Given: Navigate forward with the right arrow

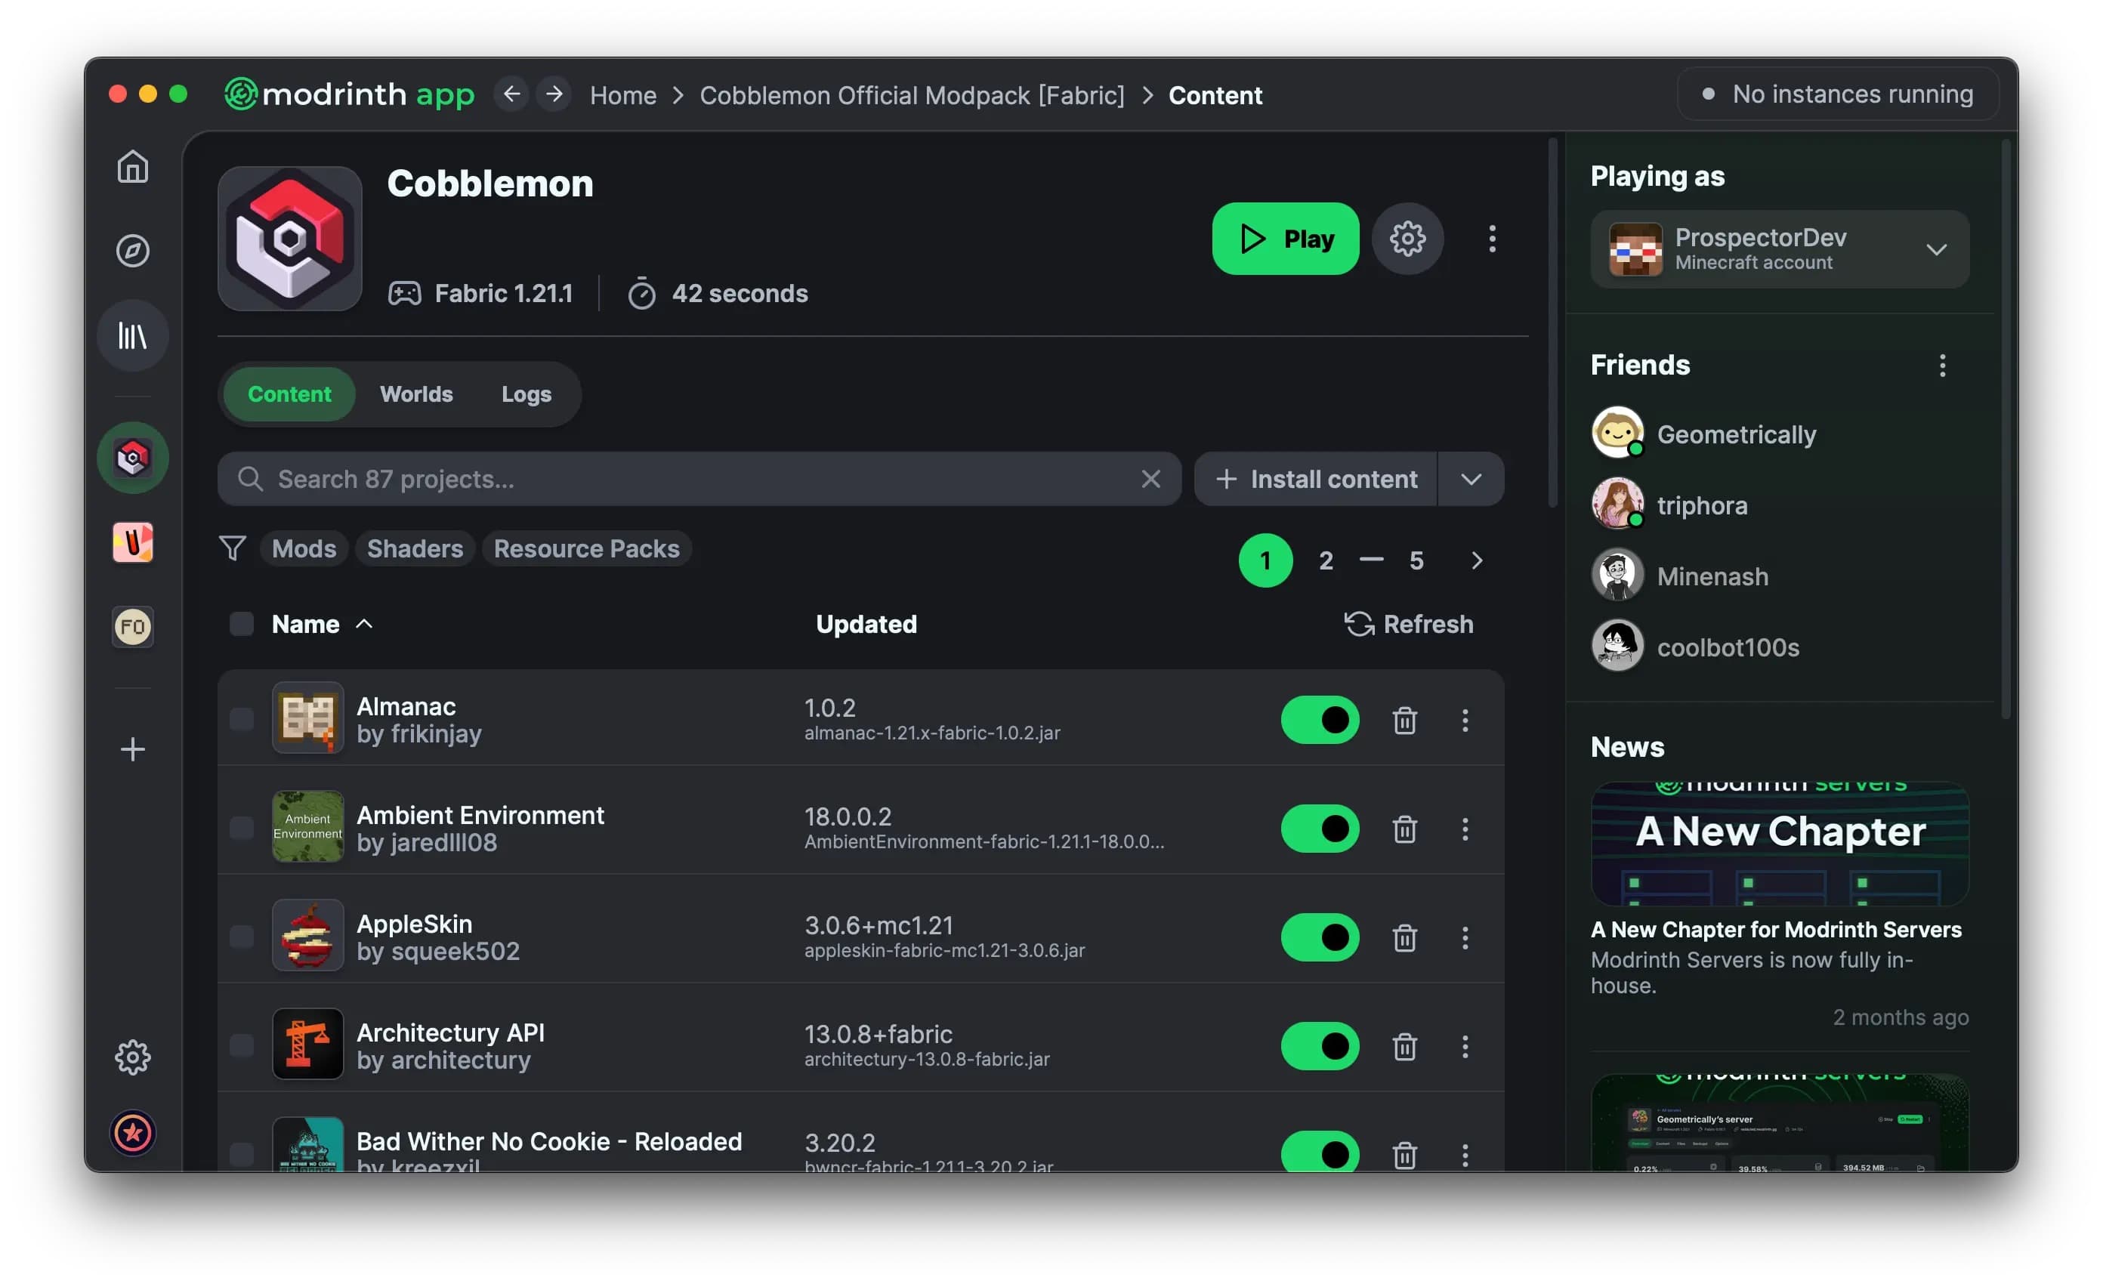Looking at the screenshot, I should pos(554,94).
